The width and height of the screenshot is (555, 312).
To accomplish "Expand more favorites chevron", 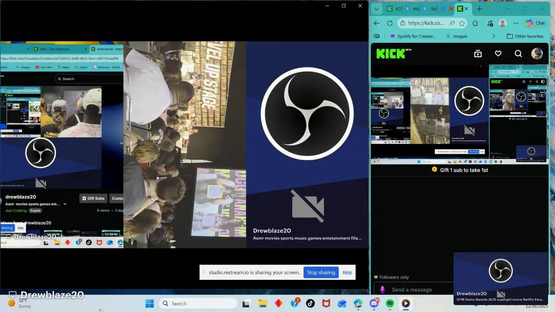I will tap(493, 36).
